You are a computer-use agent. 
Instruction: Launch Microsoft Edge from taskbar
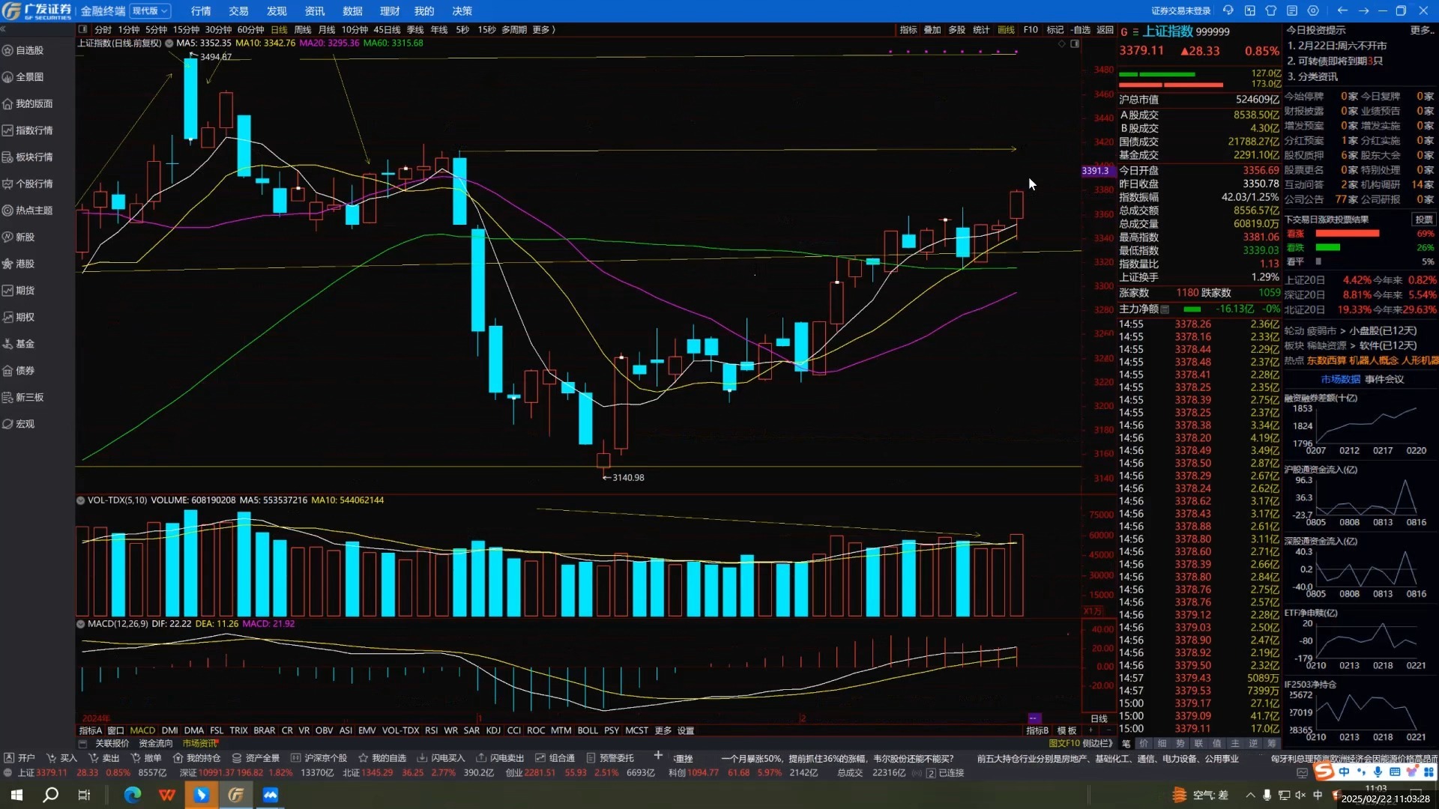pyautogui.click(x=133, y=795)
